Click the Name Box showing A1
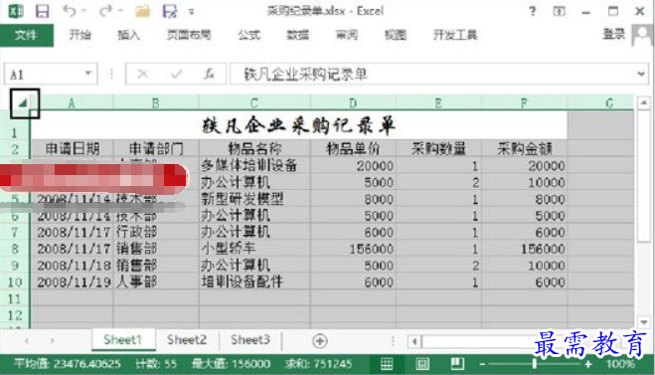 [x=43, y=75]
